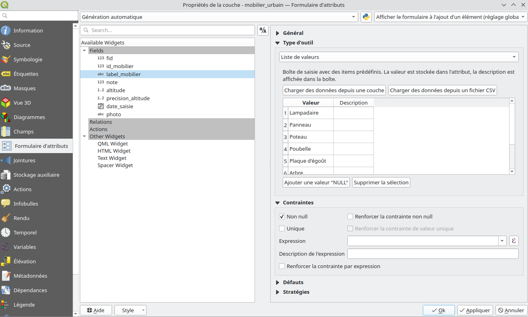This screenshot has height=317, width=528.
Task: Expand the Défauts section
Action: click(293, 282)
